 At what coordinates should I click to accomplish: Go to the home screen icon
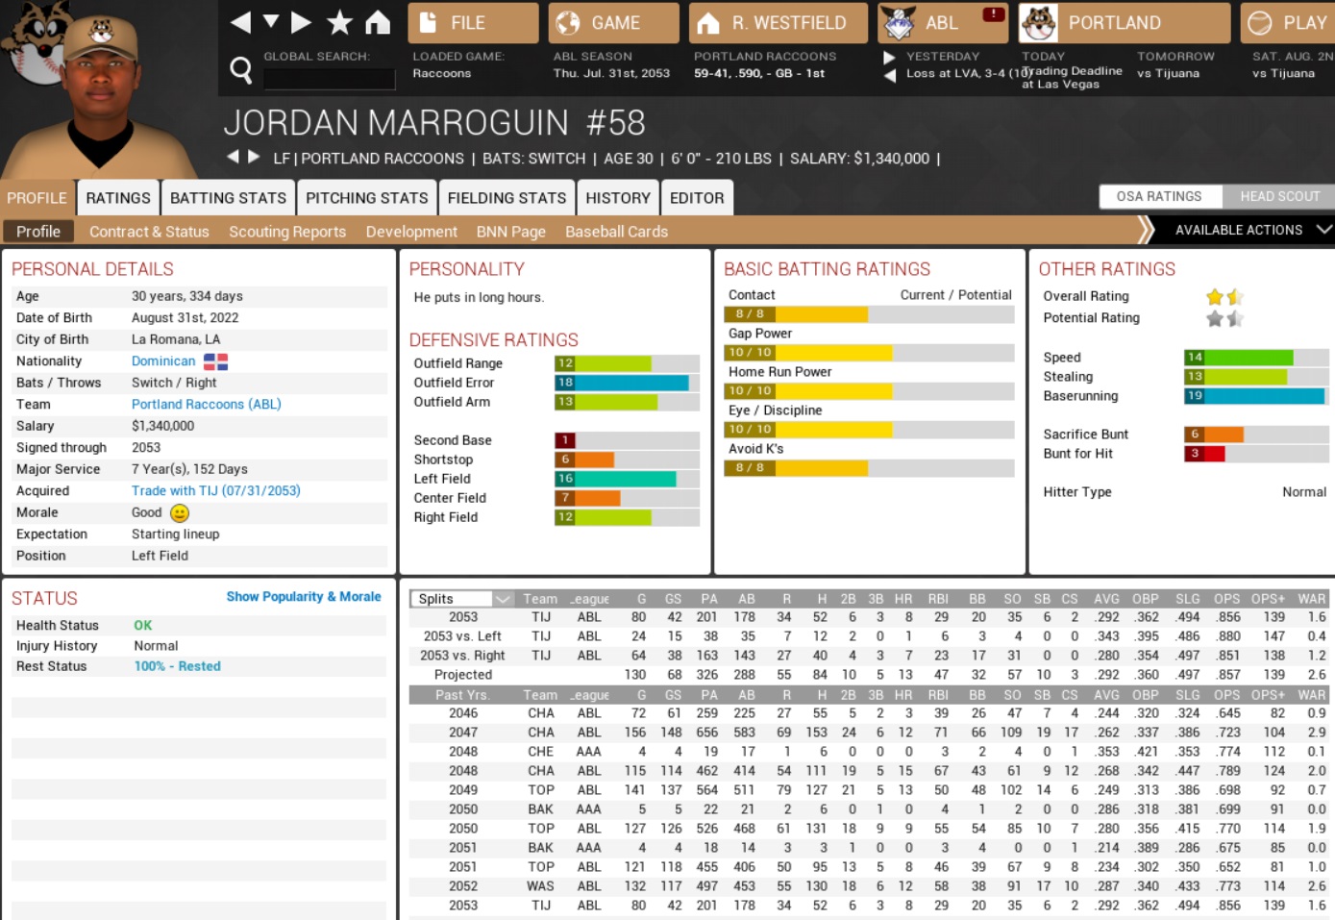pyautogui.click(x=378, y=22)
